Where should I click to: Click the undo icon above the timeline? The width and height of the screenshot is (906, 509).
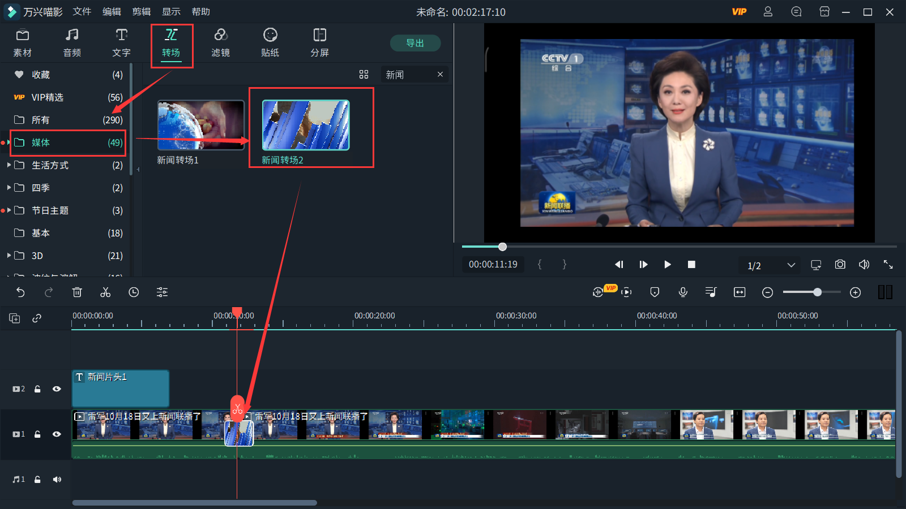click(21, 292)
